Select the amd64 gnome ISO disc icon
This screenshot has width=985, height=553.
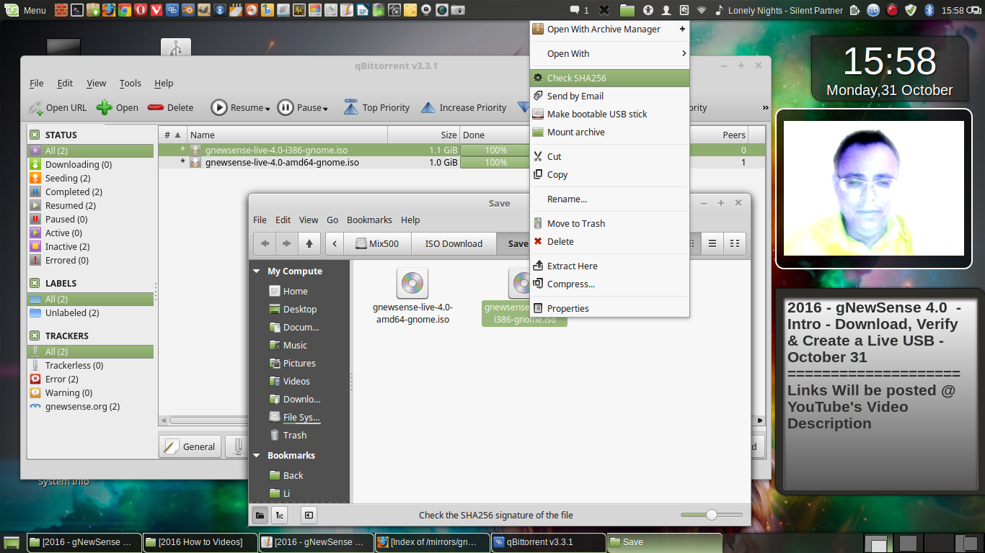tap(412, 283)
